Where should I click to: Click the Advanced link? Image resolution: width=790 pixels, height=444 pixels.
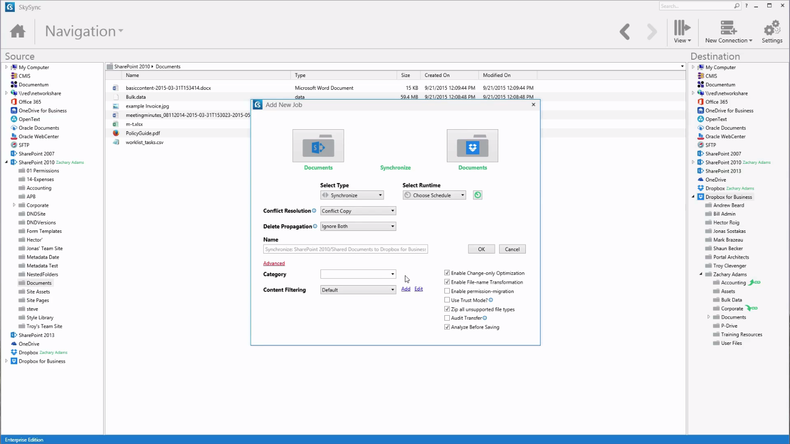[274, 263]
